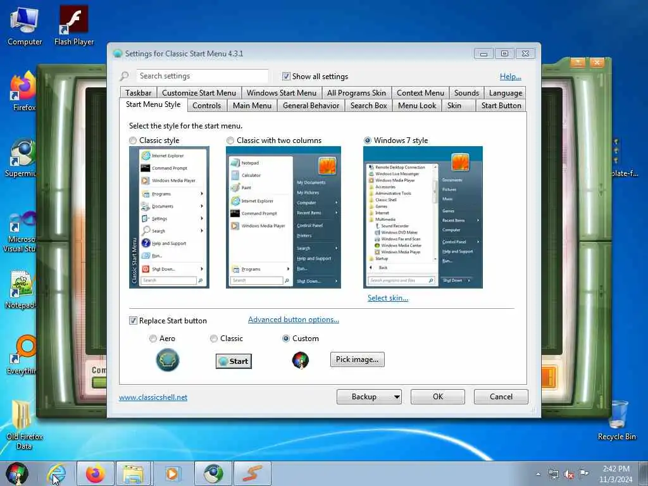Viewport: 648px width, 486px height.
Task: Select the Start Menu Style tab
Action: click(x=153, y=104)
